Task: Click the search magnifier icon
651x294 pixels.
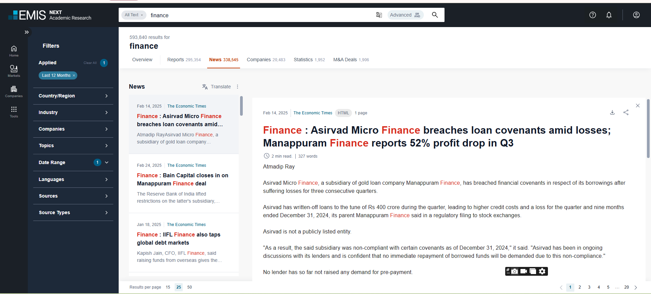Action: 435,15
